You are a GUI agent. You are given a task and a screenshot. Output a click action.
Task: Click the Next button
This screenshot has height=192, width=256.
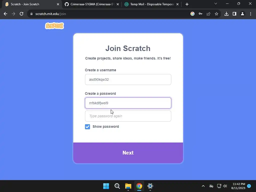128,153
